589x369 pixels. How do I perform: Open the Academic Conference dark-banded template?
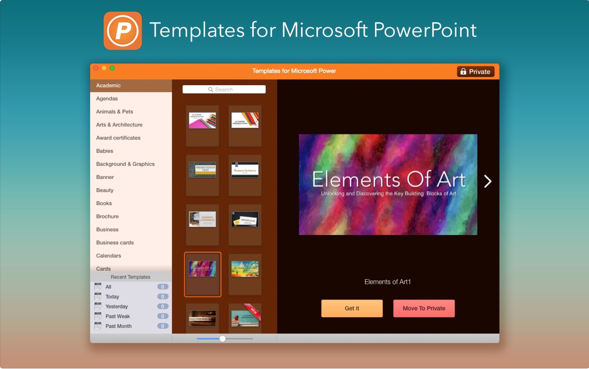tap(245, 170)
